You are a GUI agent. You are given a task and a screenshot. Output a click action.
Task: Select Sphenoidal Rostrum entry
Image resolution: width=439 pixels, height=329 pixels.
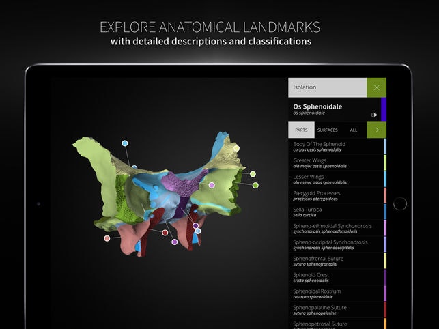336,294
